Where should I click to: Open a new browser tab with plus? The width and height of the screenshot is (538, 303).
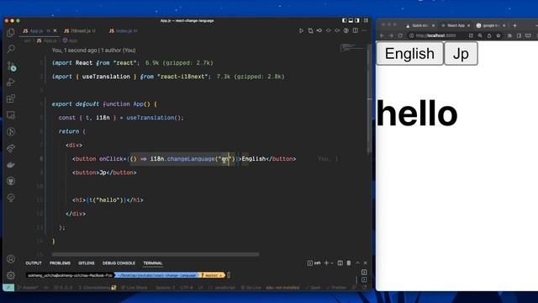514,25
